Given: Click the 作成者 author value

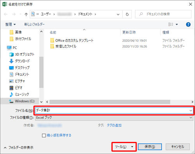Looking at the screenshot, I should (x=50, y=125).
